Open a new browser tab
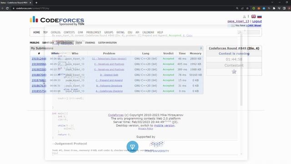The width and height of the screenshot is (291, 164). pos(36,3)
